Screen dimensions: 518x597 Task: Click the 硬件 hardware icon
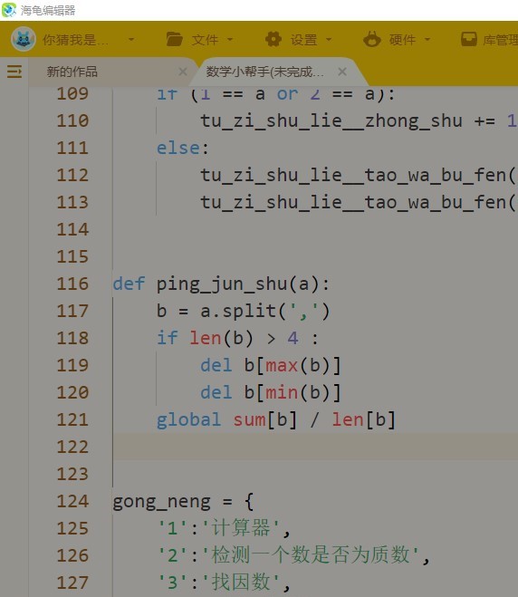[x=372, y=39]
